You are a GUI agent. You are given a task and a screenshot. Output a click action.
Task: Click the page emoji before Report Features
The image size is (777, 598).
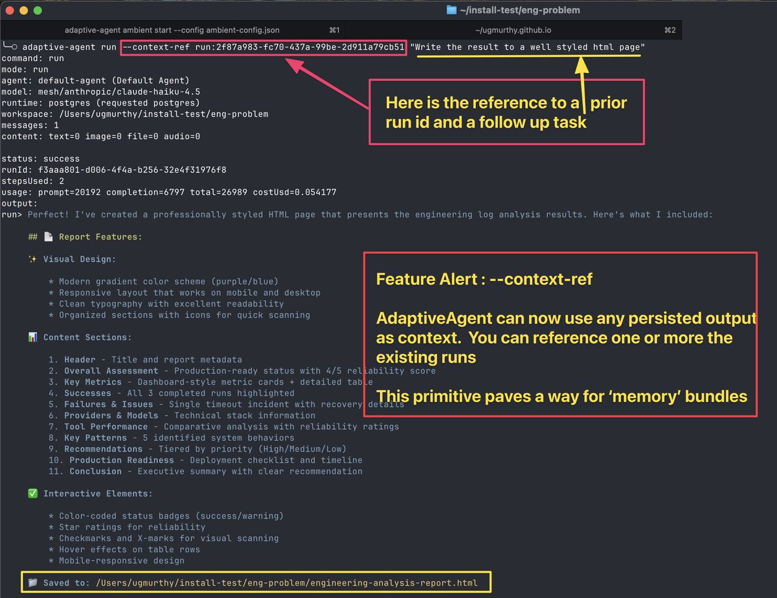pos(48,237)
